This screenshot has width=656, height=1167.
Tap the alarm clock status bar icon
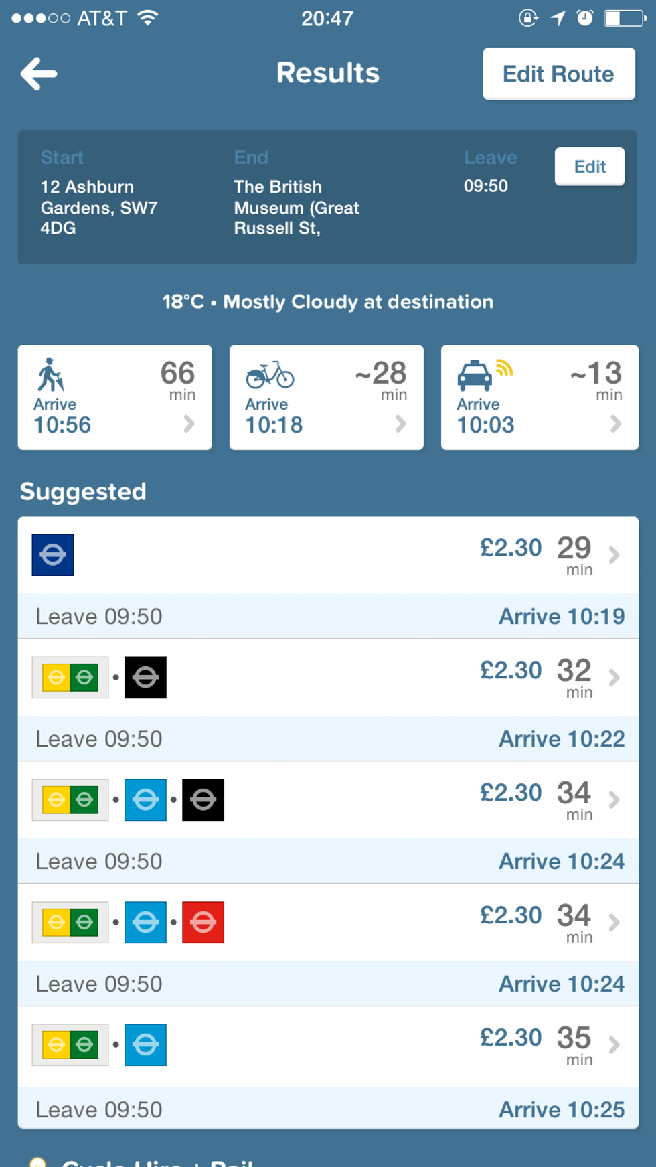pos(585,18)
